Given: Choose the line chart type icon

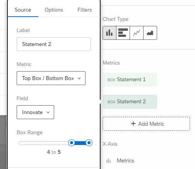Looking at the screenshot, I should 137,33.
